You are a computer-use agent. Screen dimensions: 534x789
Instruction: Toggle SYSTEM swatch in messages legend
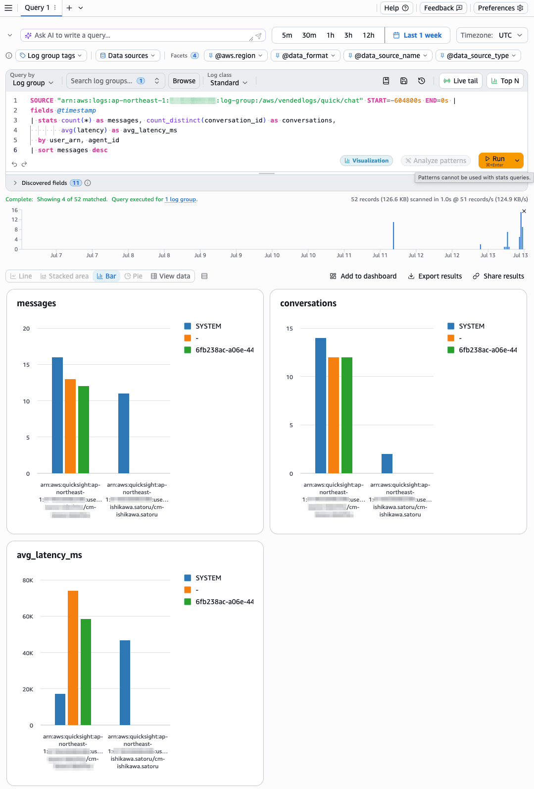click(188, 326)
